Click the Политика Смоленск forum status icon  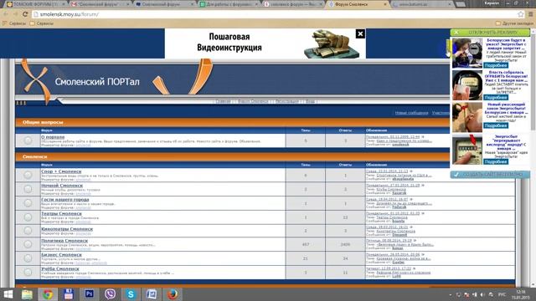28,244
